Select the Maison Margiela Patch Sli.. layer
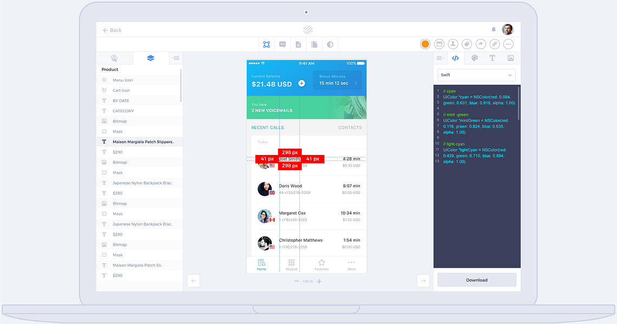Viewport: 617px width, 324px height. point(139,265)
